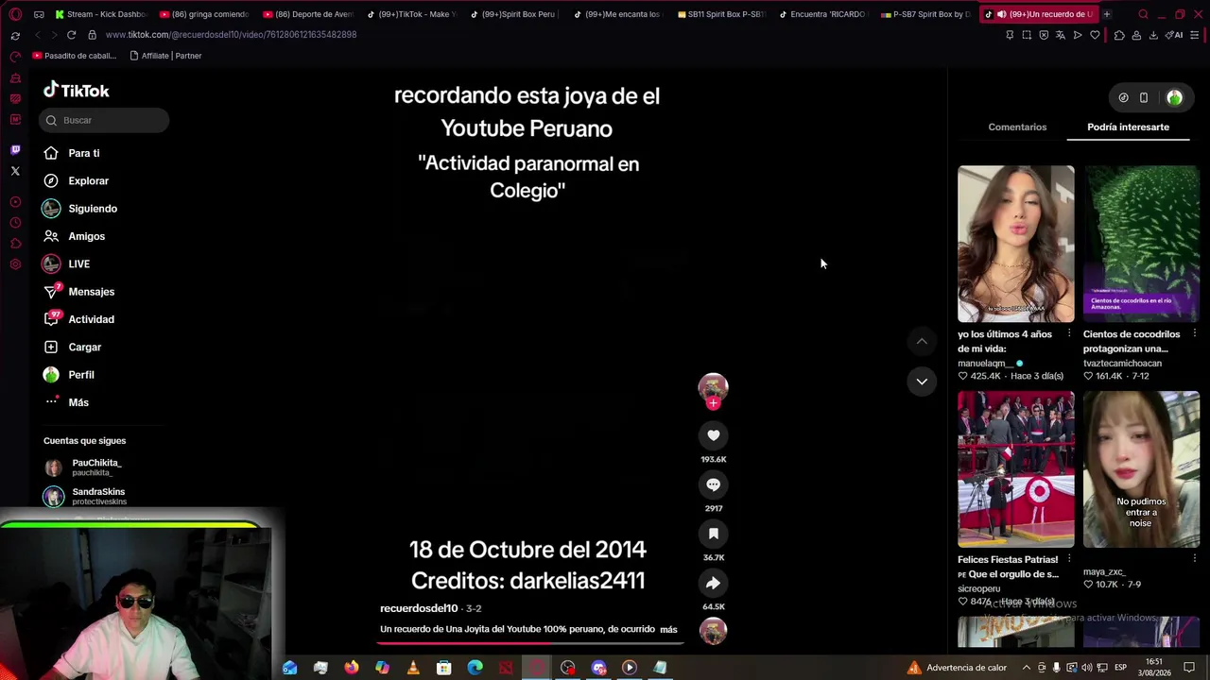Open the 'No pudimos entrar a noise' thumbnail
Viewport: 1210px width, 680px height.
tap(1142, 469)
